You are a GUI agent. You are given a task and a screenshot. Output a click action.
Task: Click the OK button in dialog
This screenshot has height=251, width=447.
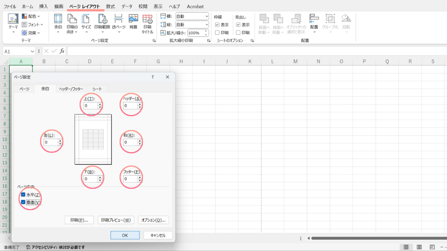click(x=125, y=235)
